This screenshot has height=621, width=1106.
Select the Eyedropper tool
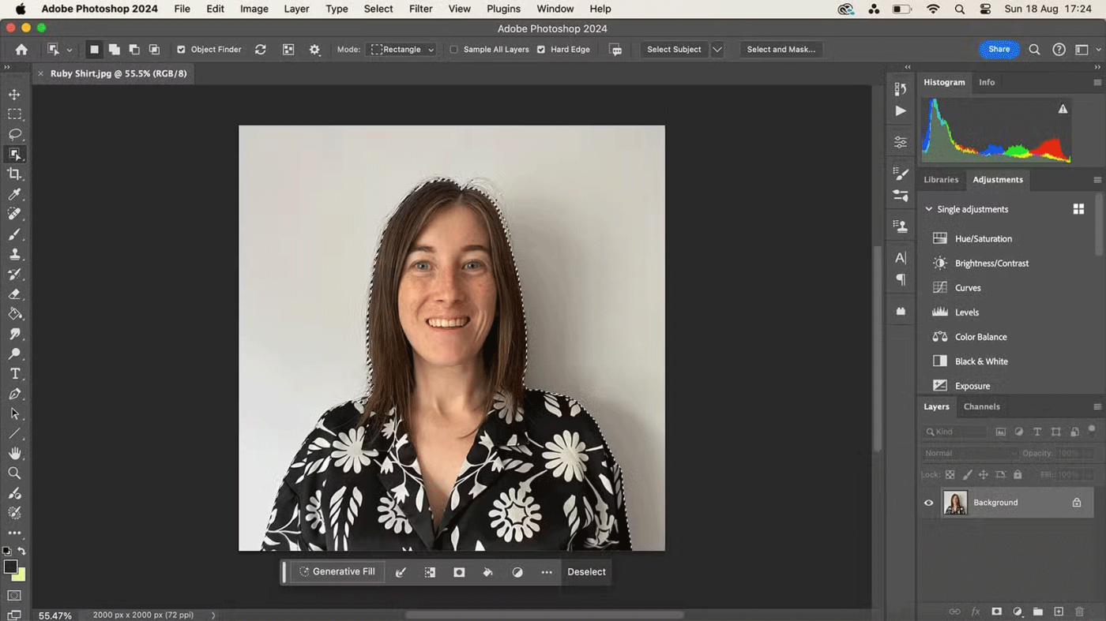(14, 194)
